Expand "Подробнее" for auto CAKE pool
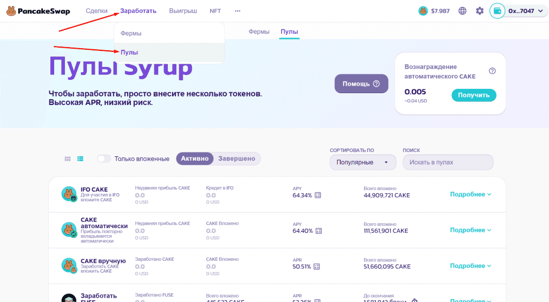 [471, 230]
